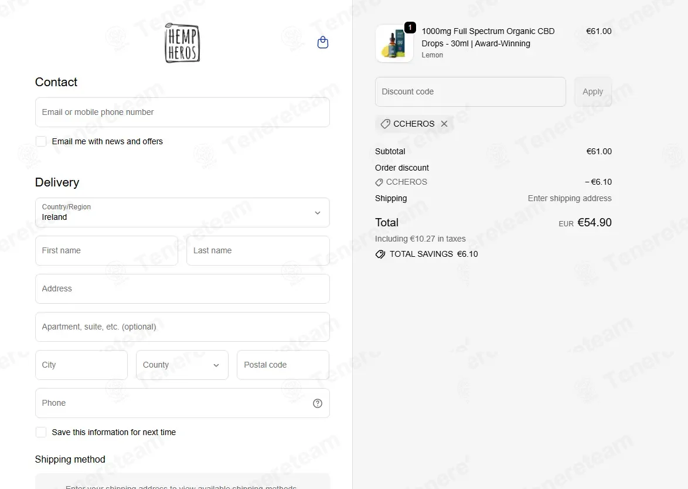Focus the Discount code field
688x489 pixels.
471,91
